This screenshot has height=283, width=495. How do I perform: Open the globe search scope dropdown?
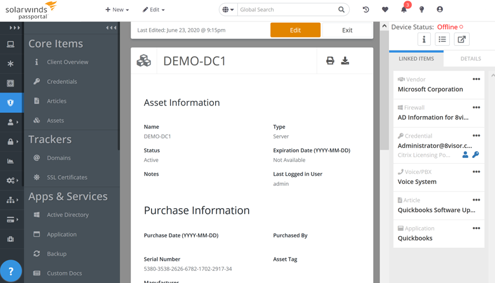228,10
